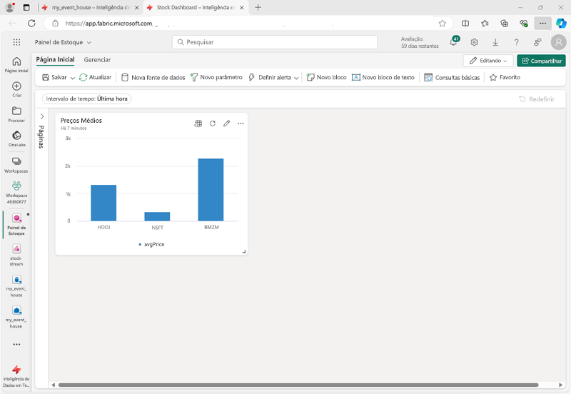Expand the Páginas pane chevron

coord(42,116)
